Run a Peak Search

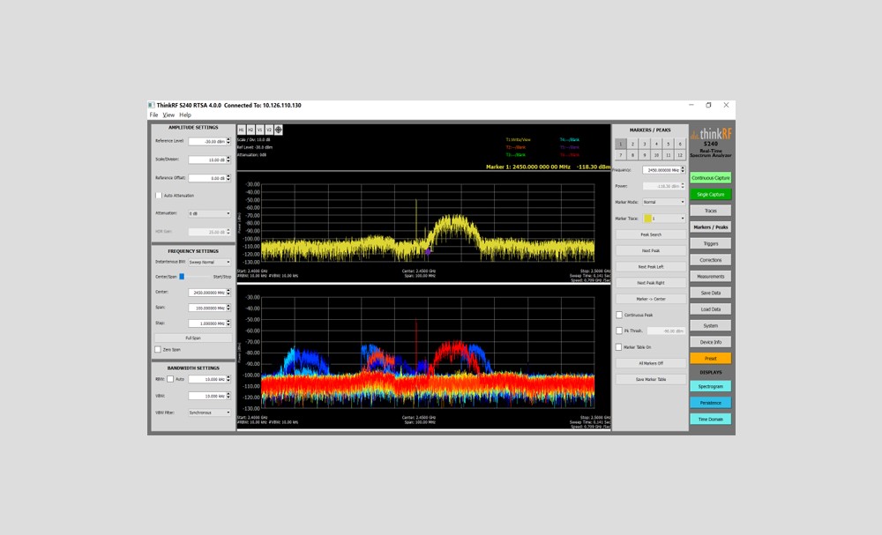(x=650, y=234)
